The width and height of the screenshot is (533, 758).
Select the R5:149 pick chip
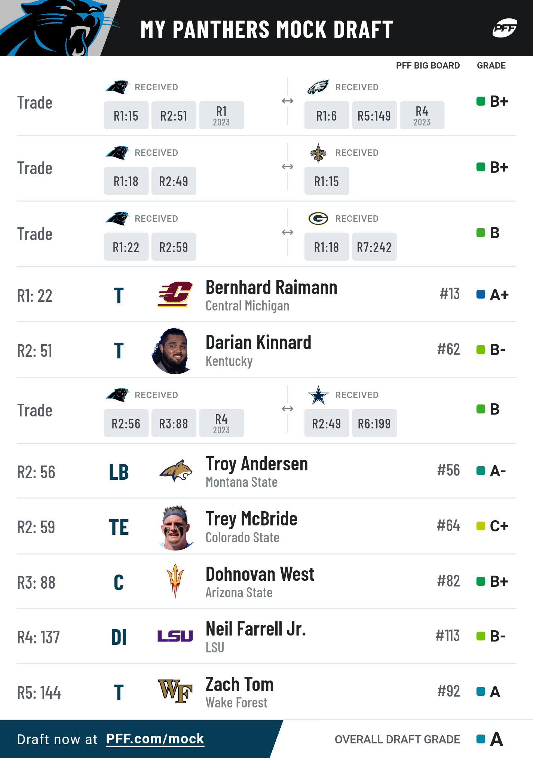(374, 115)
